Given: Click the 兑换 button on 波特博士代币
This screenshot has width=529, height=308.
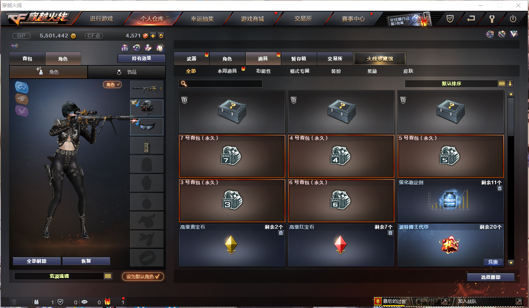Looking at the screenshot, I should [493, 262].
